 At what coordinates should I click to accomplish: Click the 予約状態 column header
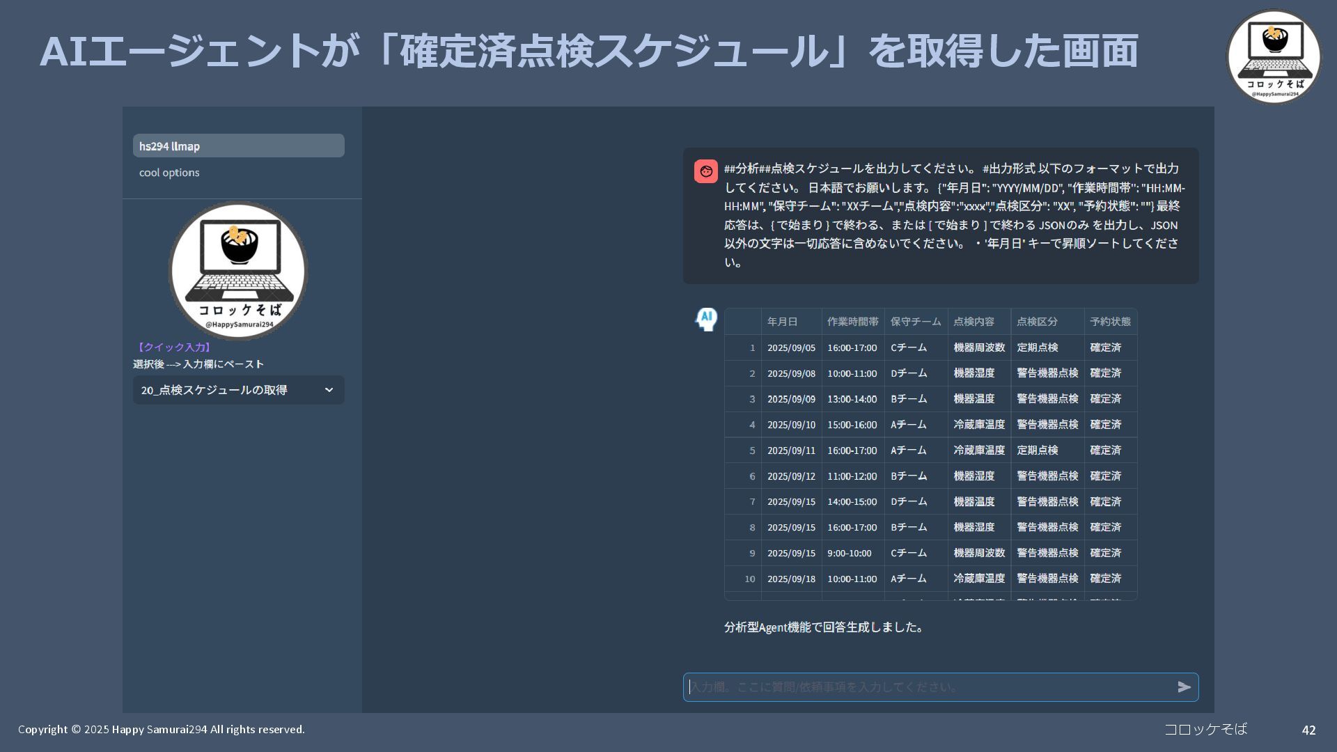tap(1110, 322)
